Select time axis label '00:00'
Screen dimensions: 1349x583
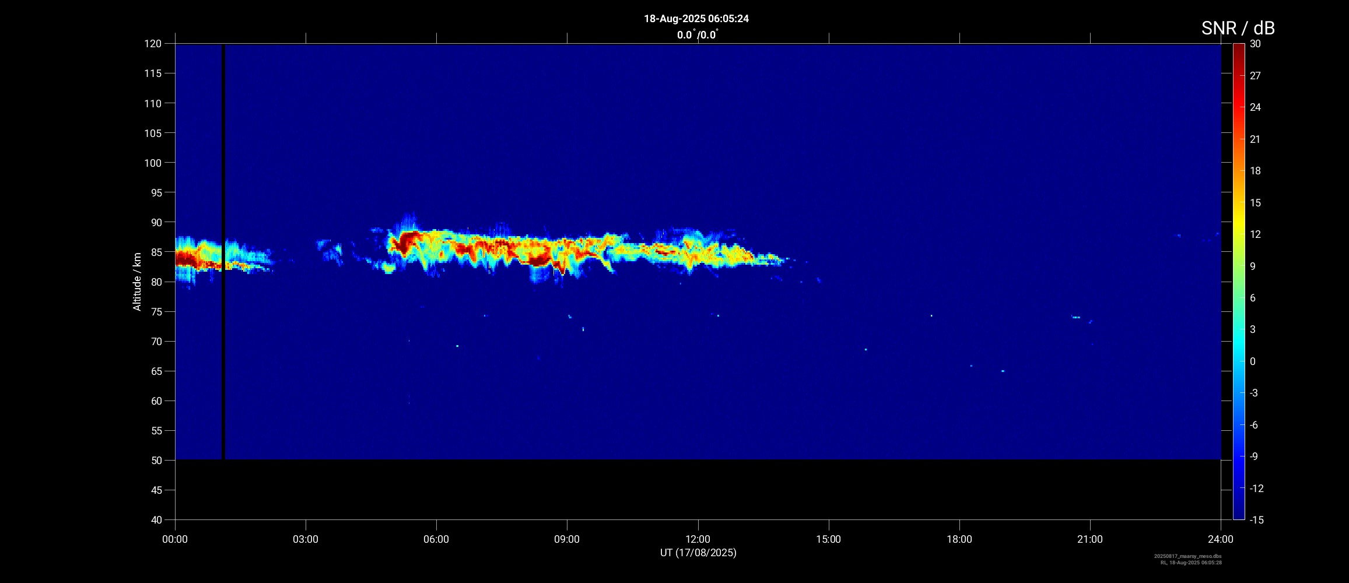175,539
